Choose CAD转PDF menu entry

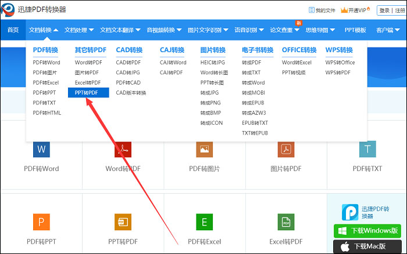[x=128, y=63]
